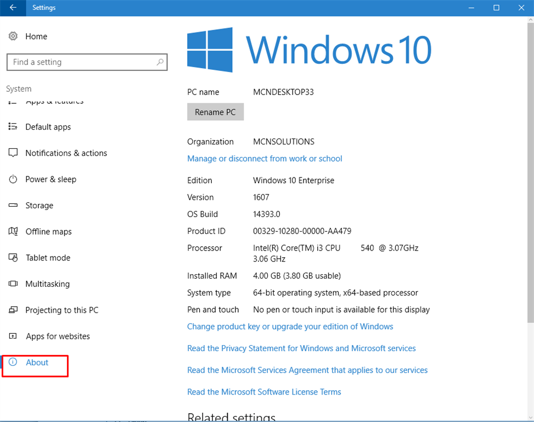Image resolution: width=534 pixels, height=422 pixels.
Task: Open Default apps settings
Action: [48, 127]
